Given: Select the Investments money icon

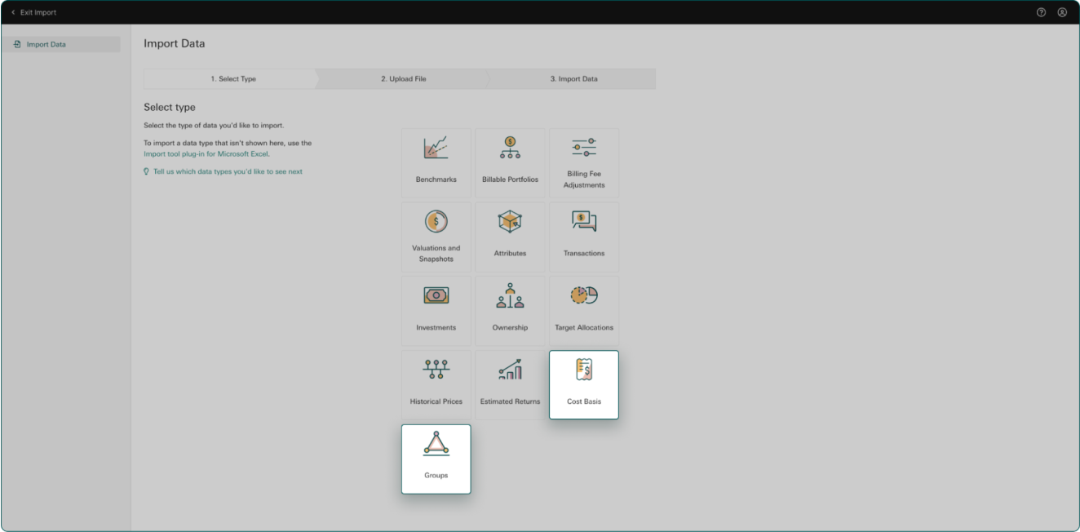Looking at the screenshot, I should [436, 295].
